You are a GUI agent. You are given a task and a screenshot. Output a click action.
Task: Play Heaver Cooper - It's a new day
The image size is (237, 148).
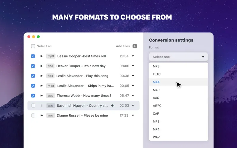41,66
